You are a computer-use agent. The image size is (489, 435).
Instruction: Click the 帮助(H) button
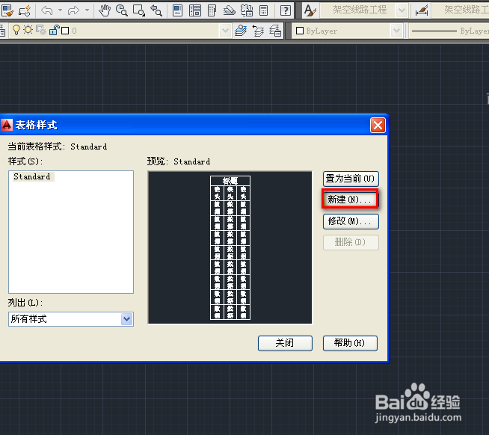(350, 343)
